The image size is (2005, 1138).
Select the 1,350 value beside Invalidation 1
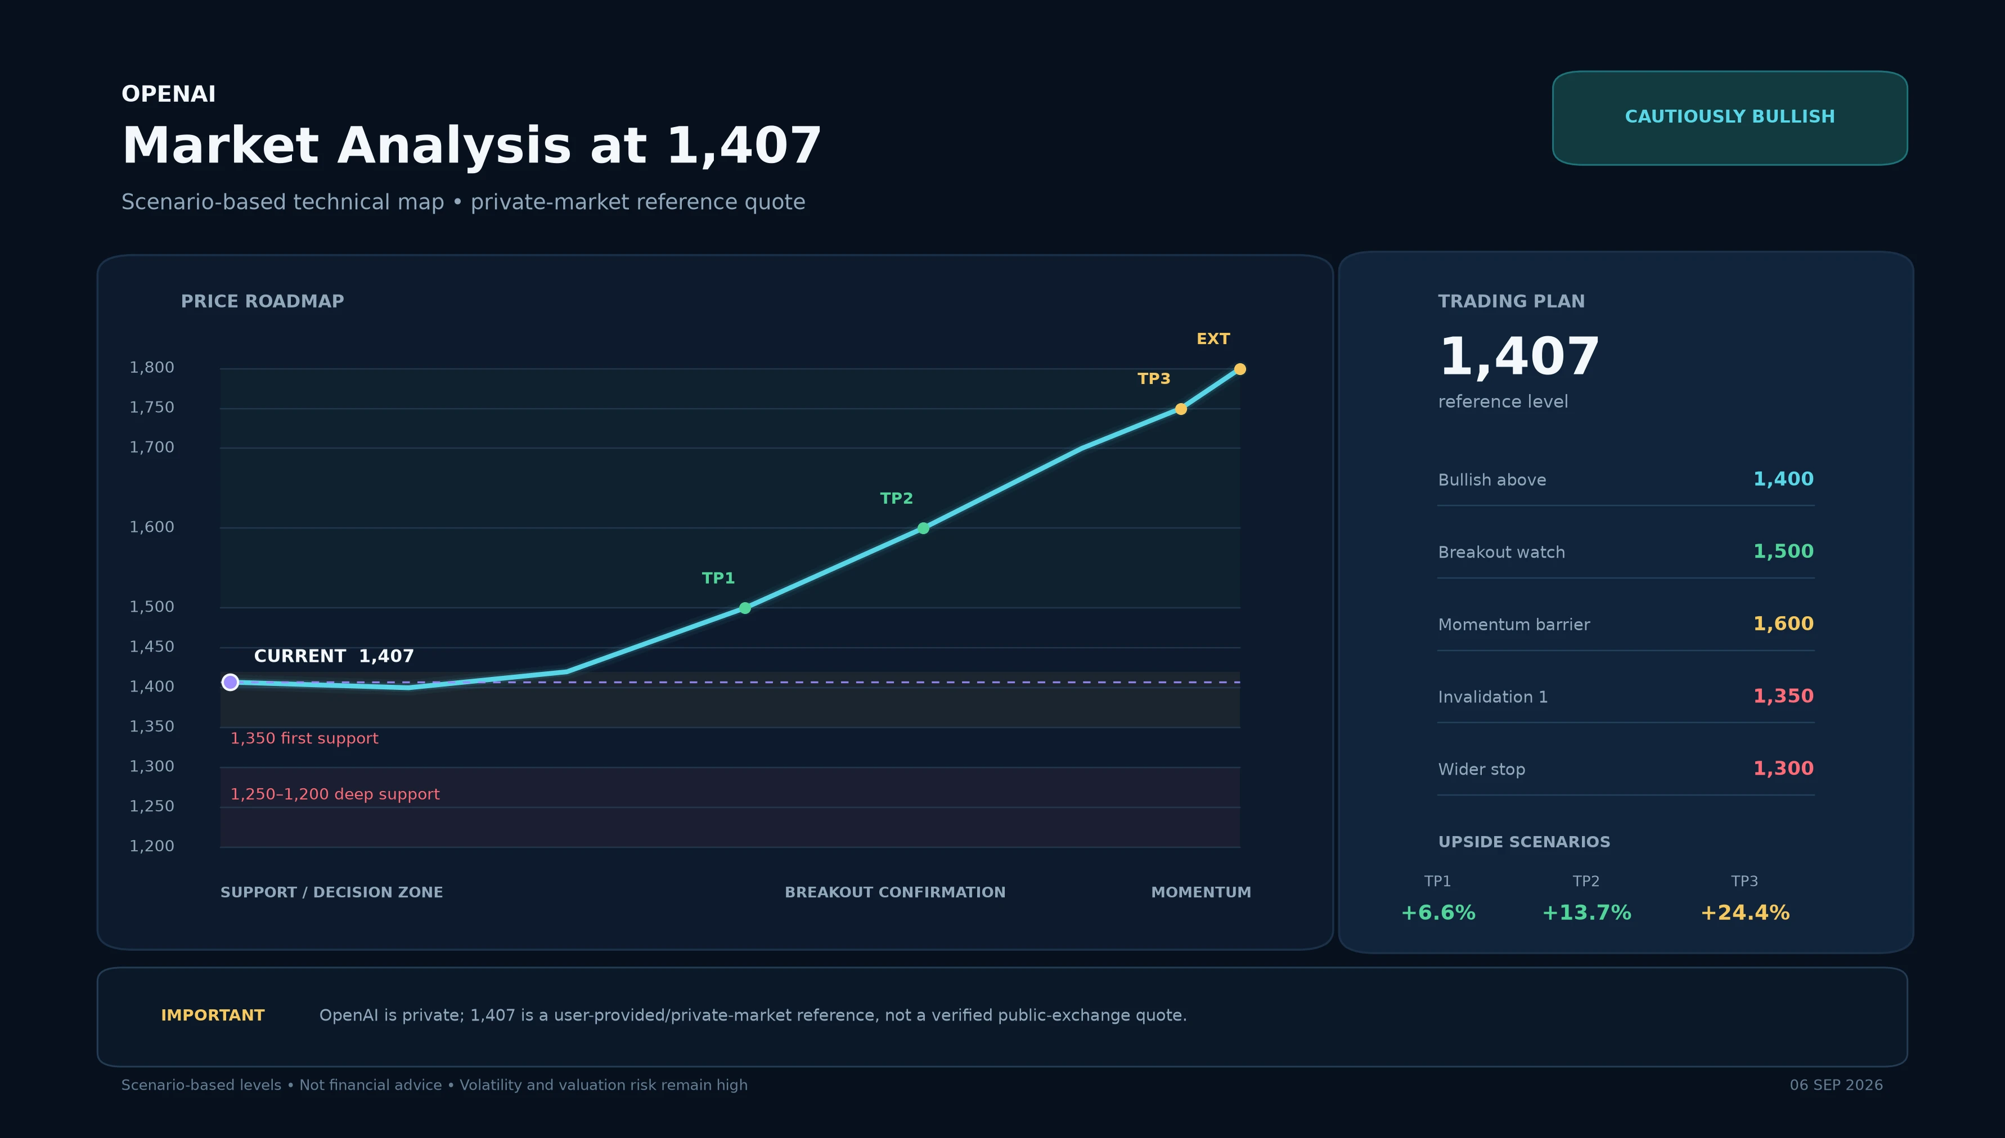point(1783,697)
